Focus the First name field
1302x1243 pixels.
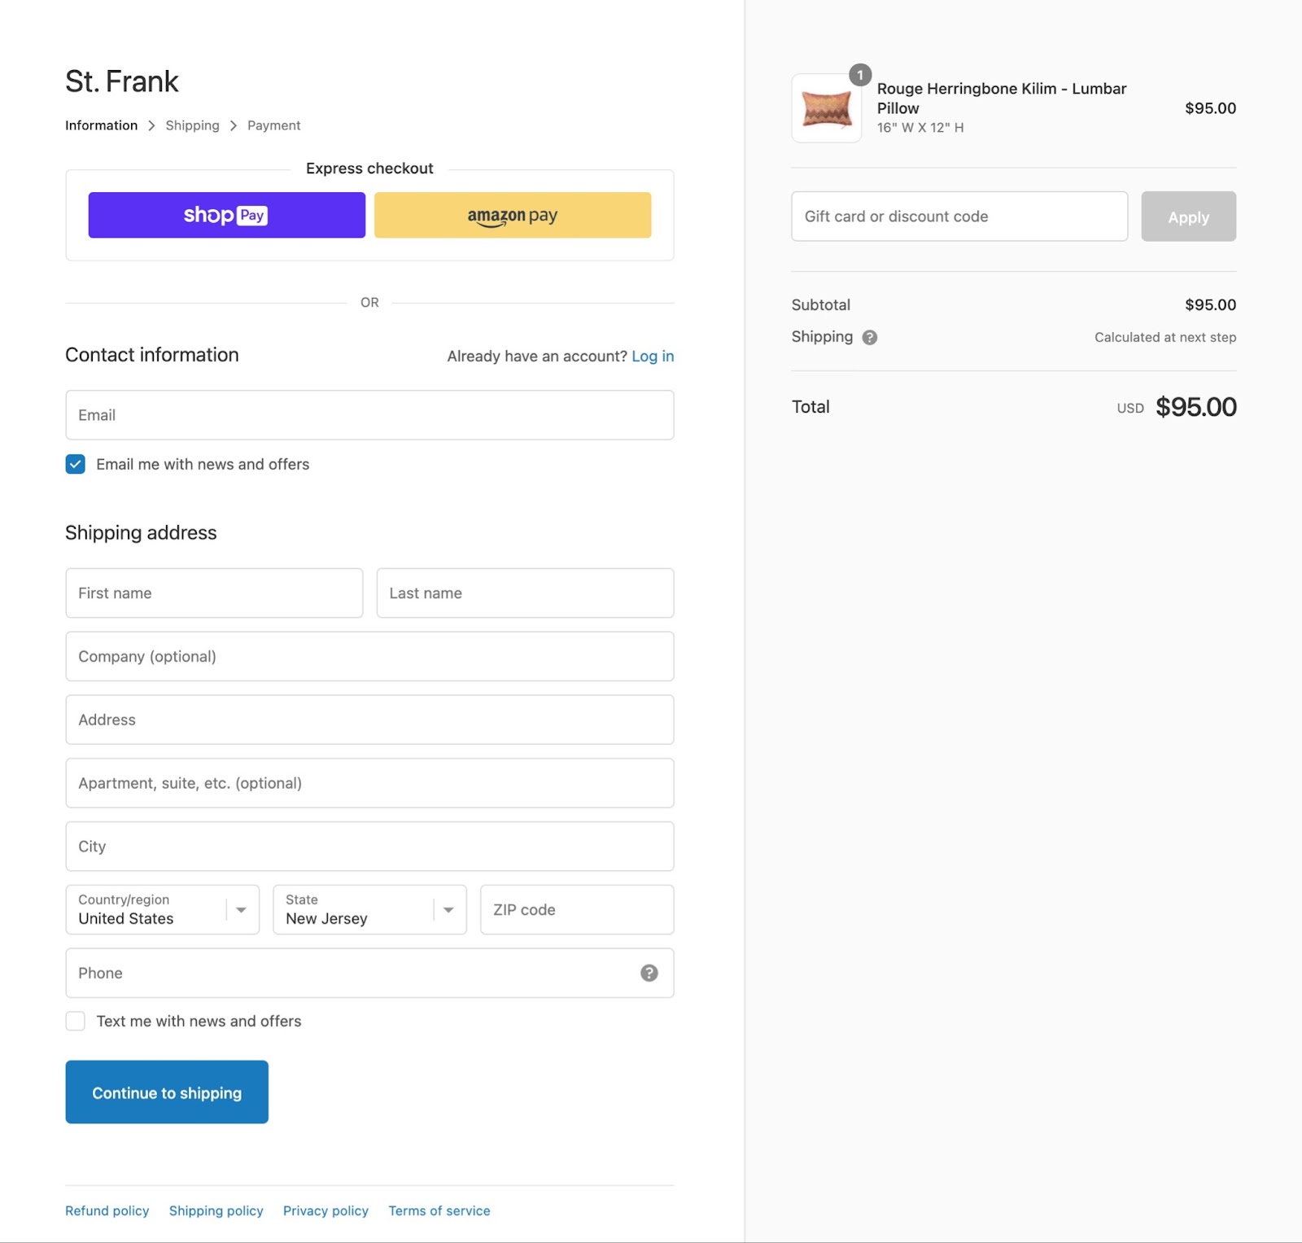(214, 593)
